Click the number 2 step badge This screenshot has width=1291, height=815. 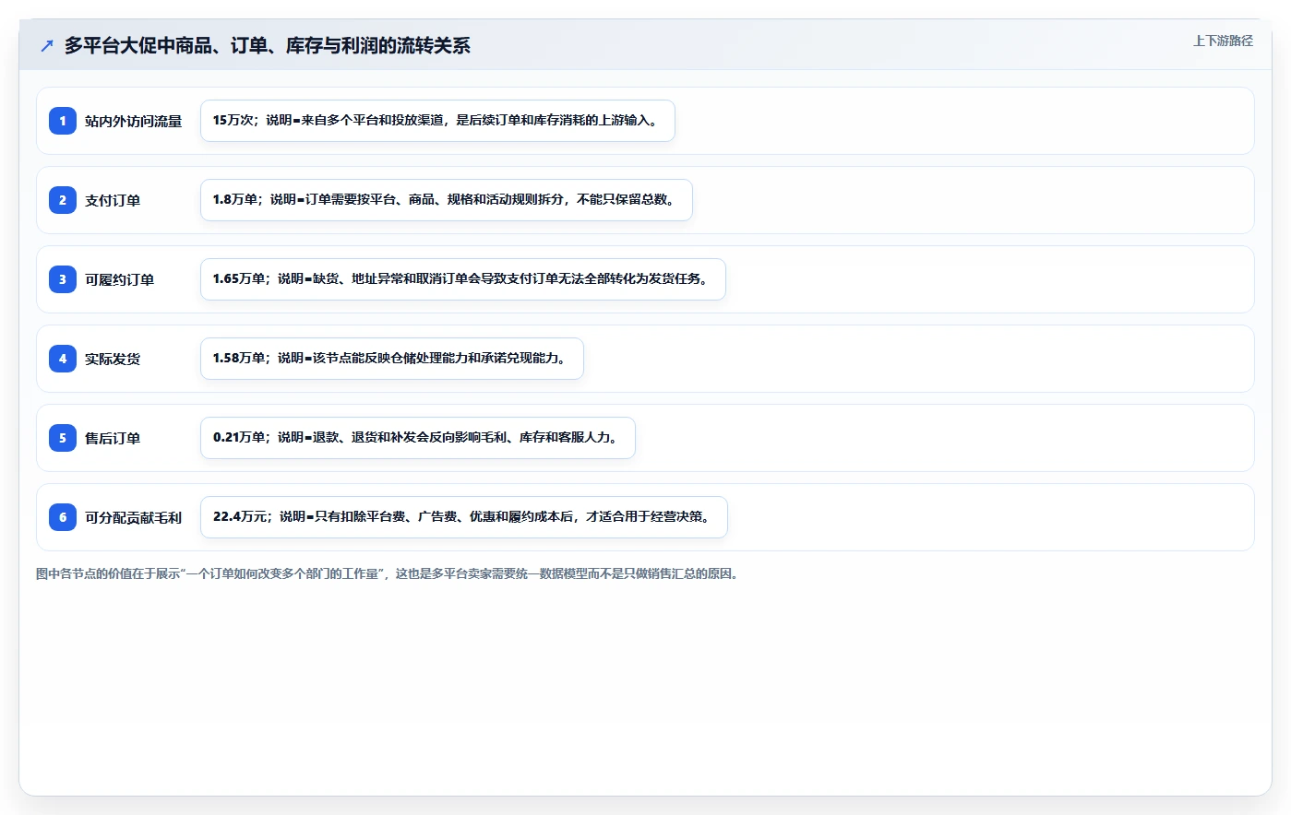click(x=63, y=200)
